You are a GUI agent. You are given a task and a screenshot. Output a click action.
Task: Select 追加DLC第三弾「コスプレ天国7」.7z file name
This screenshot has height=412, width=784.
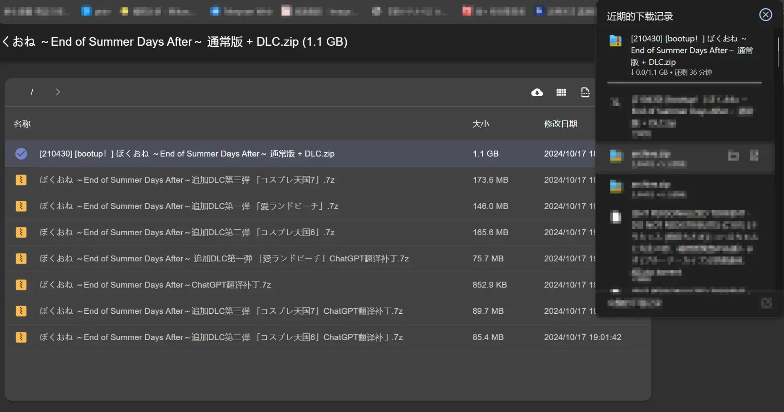click(x=187, y=180)
